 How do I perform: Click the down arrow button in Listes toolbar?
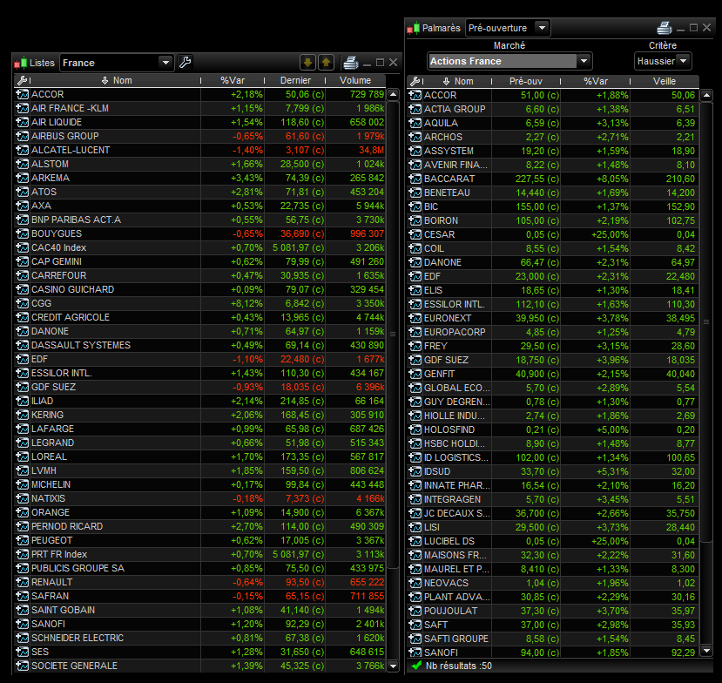coord(307,62)
